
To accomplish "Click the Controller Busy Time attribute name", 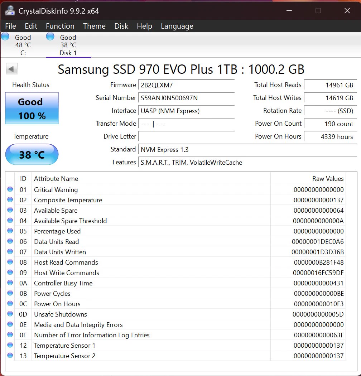I will click(x=63, y=283).
